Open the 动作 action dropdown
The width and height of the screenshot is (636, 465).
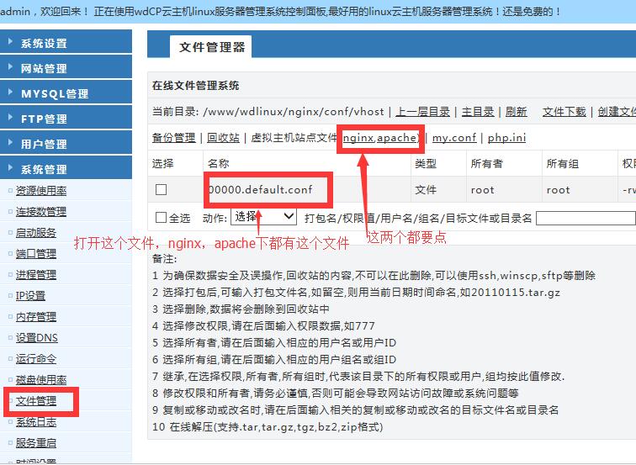pos(263,217)
